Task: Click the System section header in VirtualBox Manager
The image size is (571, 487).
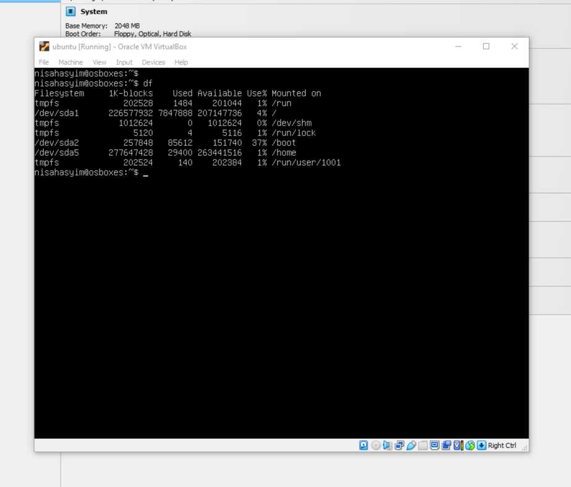Action: tap(94, 12)
